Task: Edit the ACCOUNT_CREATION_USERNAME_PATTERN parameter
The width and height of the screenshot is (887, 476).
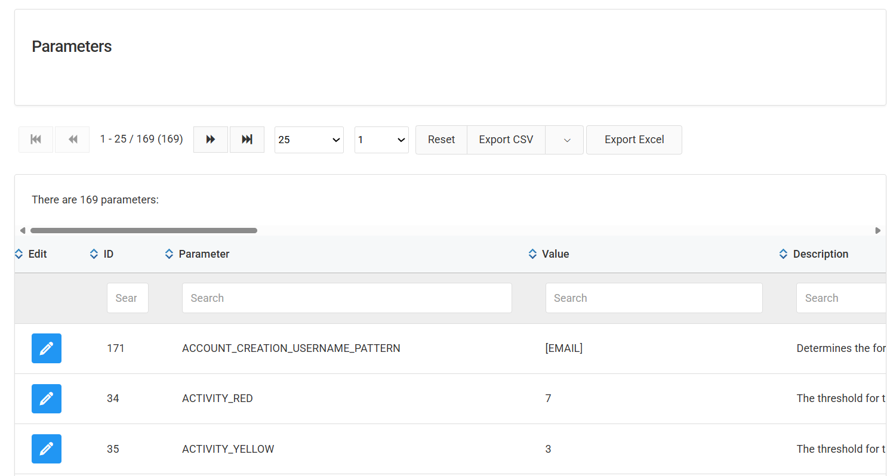Action: coord(47,348)
